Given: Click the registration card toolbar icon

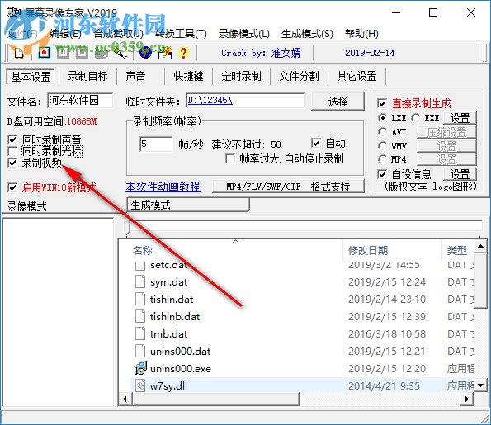Looking at the screenshot, I should click(x=165, y=53).
